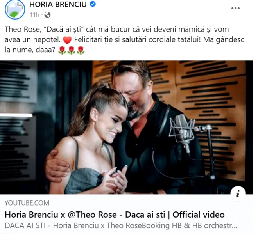The image size is (258, 234).
Task: Click the public globe audience icon
Action: click(x=47, y=15)
